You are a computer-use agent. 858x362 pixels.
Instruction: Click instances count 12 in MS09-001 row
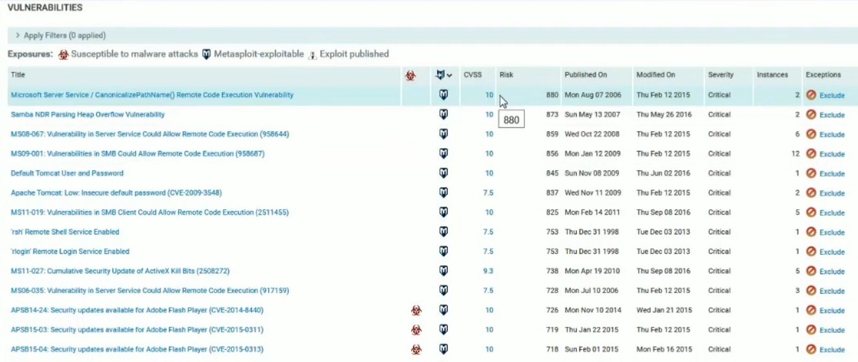coord(796,153)
